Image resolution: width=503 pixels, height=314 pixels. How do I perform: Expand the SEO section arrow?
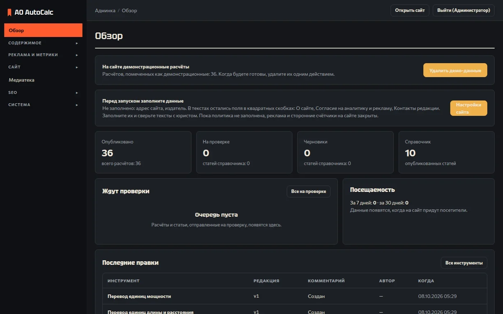[x=77, y=93]
